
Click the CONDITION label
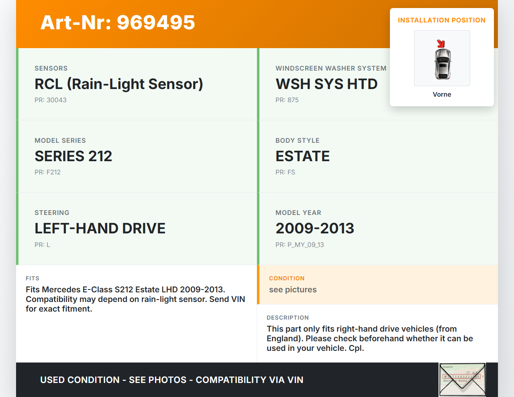tap(287, 278)
